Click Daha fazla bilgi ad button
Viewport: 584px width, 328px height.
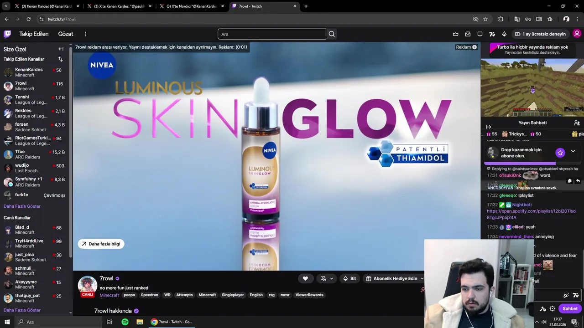(x=101, y=244)
